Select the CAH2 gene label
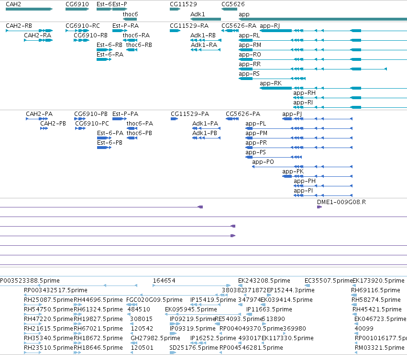The width and height of the screenshot is (407, 355). (x=13, y=4)
